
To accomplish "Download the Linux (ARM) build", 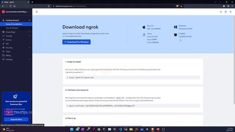I will pyautogui.click(x=152, y=40).
